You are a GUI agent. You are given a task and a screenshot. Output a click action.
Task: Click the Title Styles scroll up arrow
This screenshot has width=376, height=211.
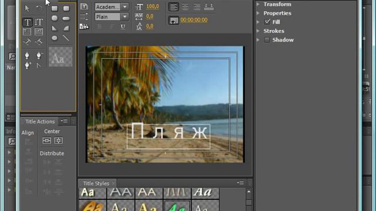(x=249, y=192)
